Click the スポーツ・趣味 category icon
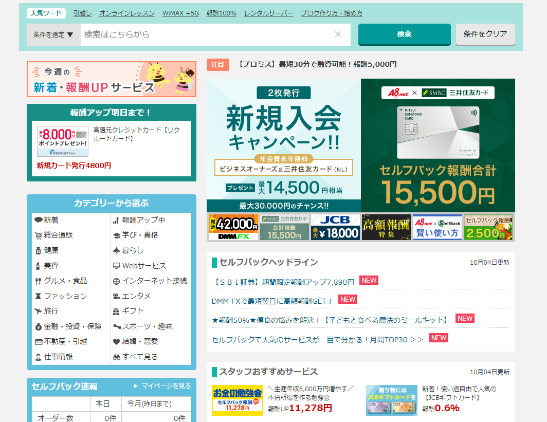 click(x=117, y=326)
